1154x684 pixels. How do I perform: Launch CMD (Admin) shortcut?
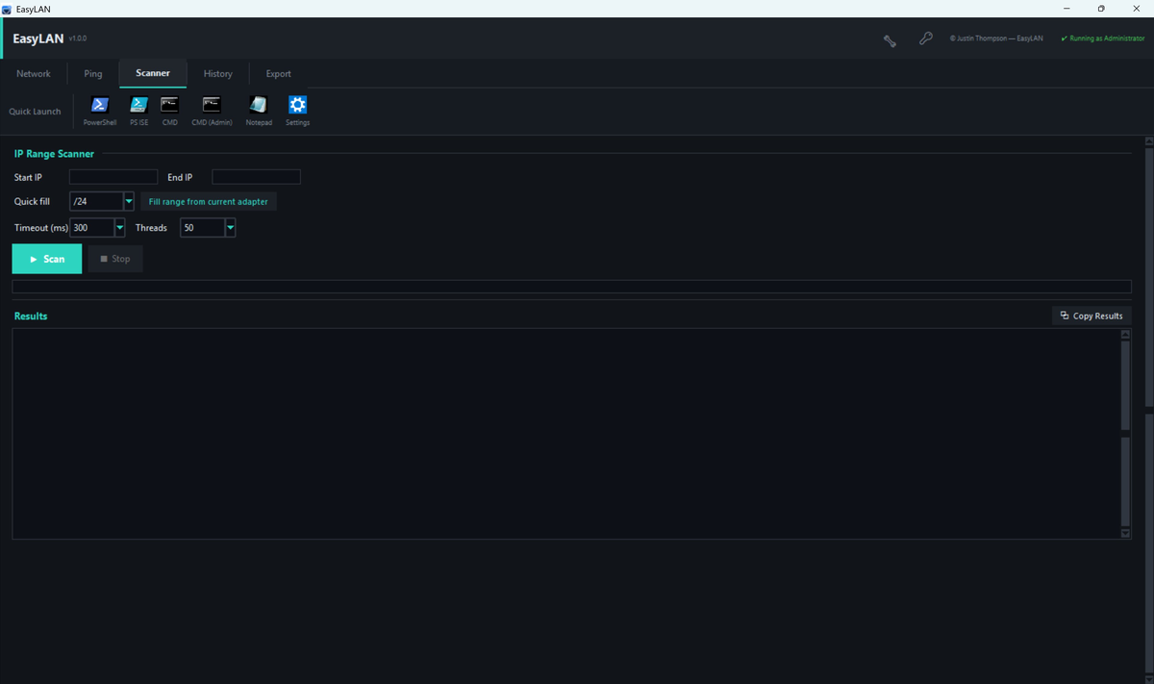coord(212,105)
